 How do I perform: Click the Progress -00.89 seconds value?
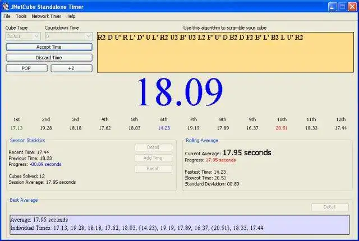(45, 164)
